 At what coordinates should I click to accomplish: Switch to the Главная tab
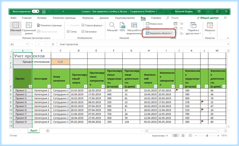click(x=27, y=18)
